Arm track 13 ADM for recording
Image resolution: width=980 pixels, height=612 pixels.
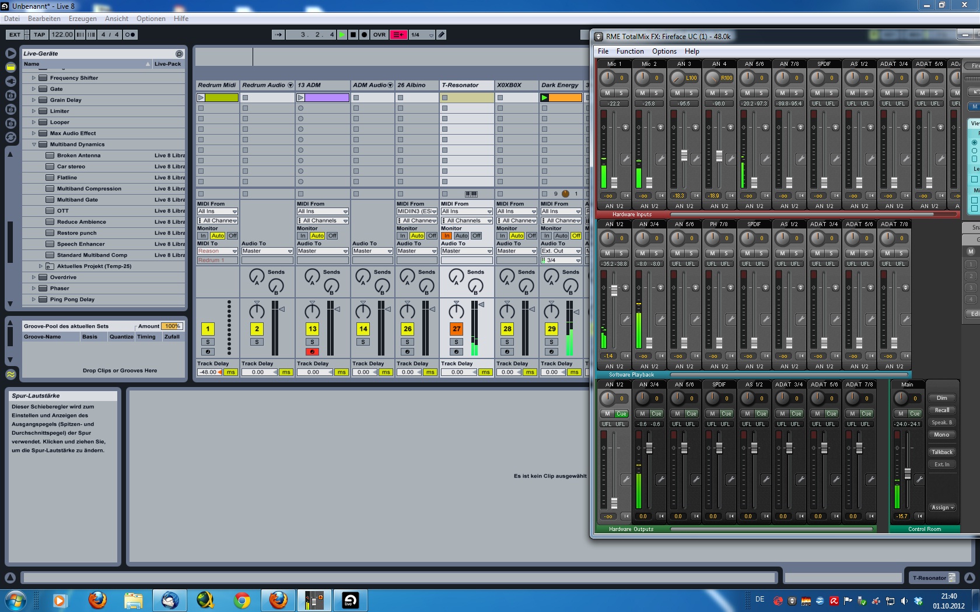coord(312,351)
